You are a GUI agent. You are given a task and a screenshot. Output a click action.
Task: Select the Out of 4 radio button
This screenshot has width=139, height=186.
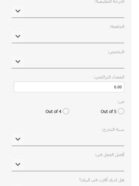66,111
